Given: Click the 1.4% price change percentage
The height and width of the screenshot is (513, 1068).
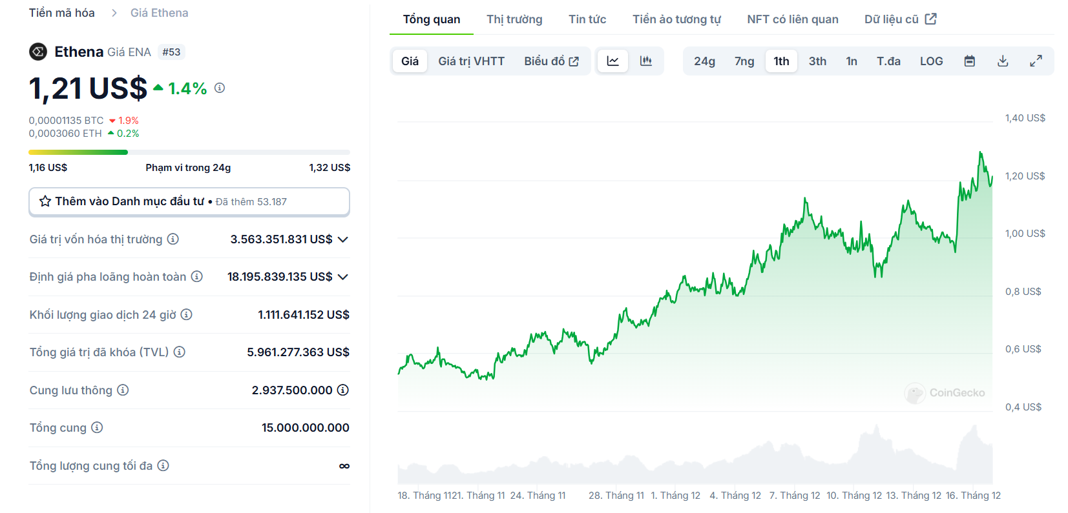Looking at the screenshot, I should tap(187, 88).
